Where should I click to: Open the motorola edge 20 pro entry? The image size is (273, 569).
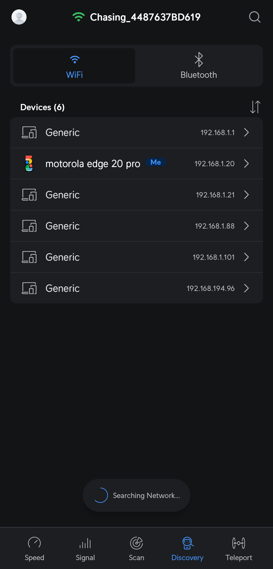tap(136, 163)
